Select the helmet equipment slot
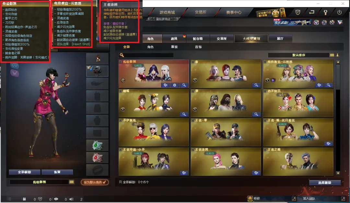 coord(97,71)
